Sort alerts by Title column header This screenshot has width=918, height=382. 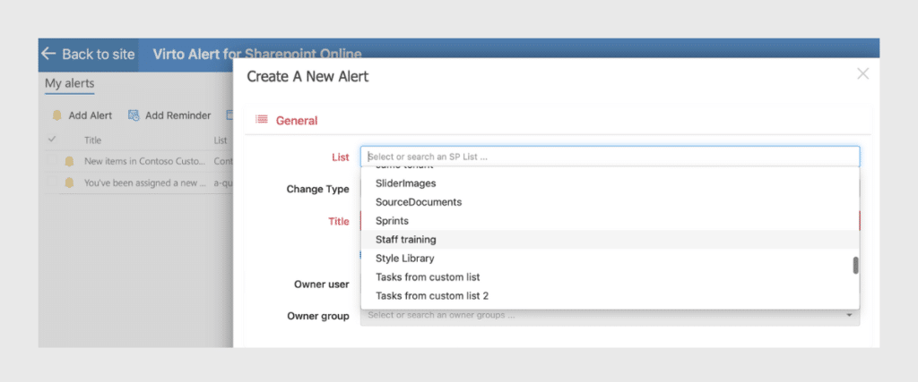pyautogui.click(x=92, y=140)
